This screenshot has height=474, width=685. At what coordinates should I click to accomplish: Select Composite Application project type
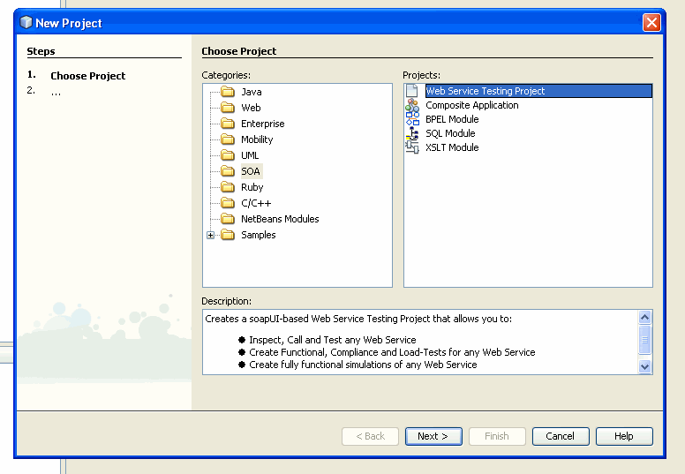pos(471,105)
